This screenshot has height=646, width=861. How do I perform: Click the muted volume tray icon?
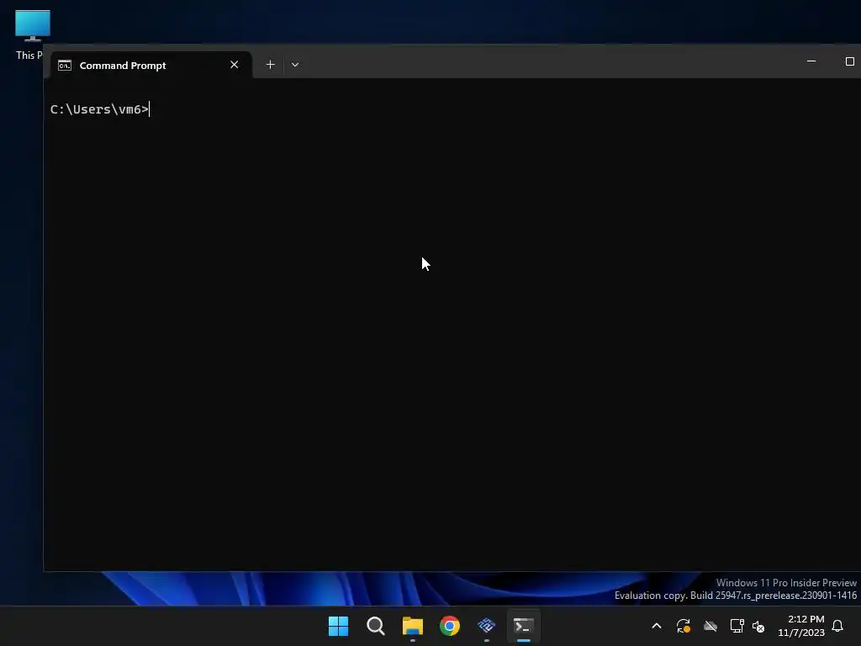point(758,626)
